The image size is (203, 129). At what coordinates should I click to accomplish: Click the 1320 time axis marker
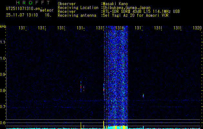[197, 28]
